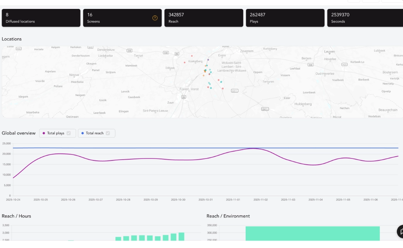The width and height of the screenshot is (403, 248).
Task: Select the pink map marker nearest E411
Action: point(223,88)
